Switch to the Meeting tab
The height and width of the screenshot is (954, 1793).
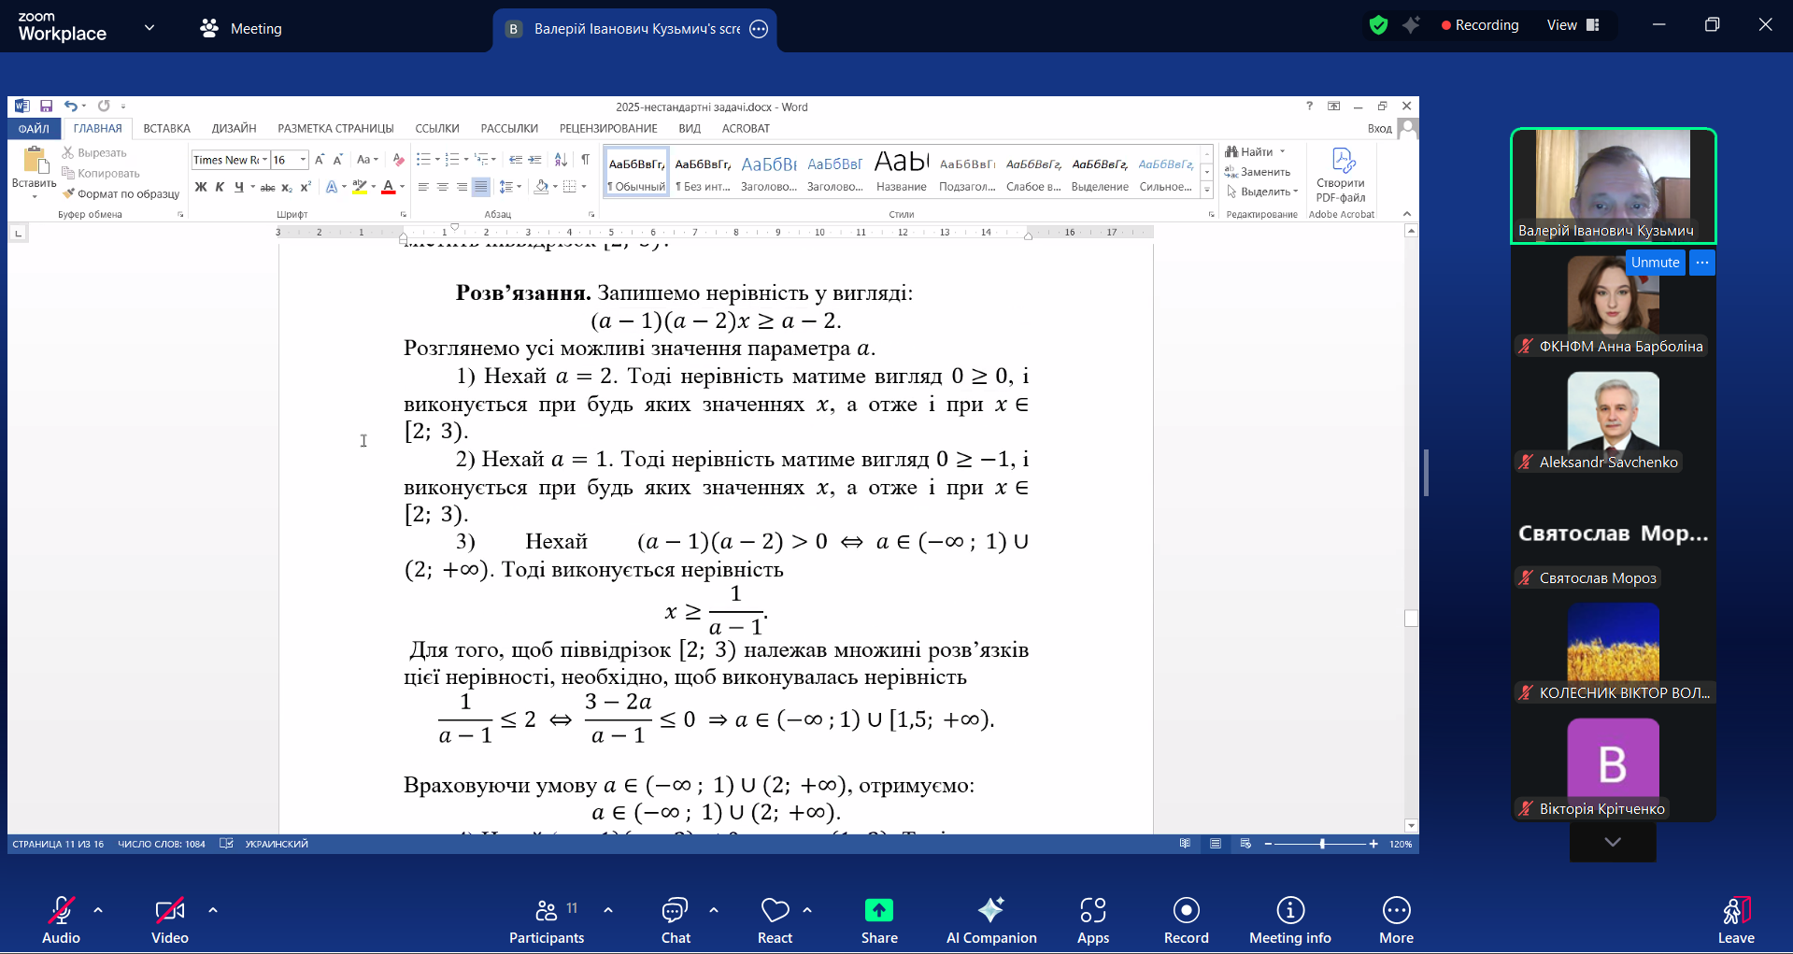pyautogui.click(x=241, y=29)
